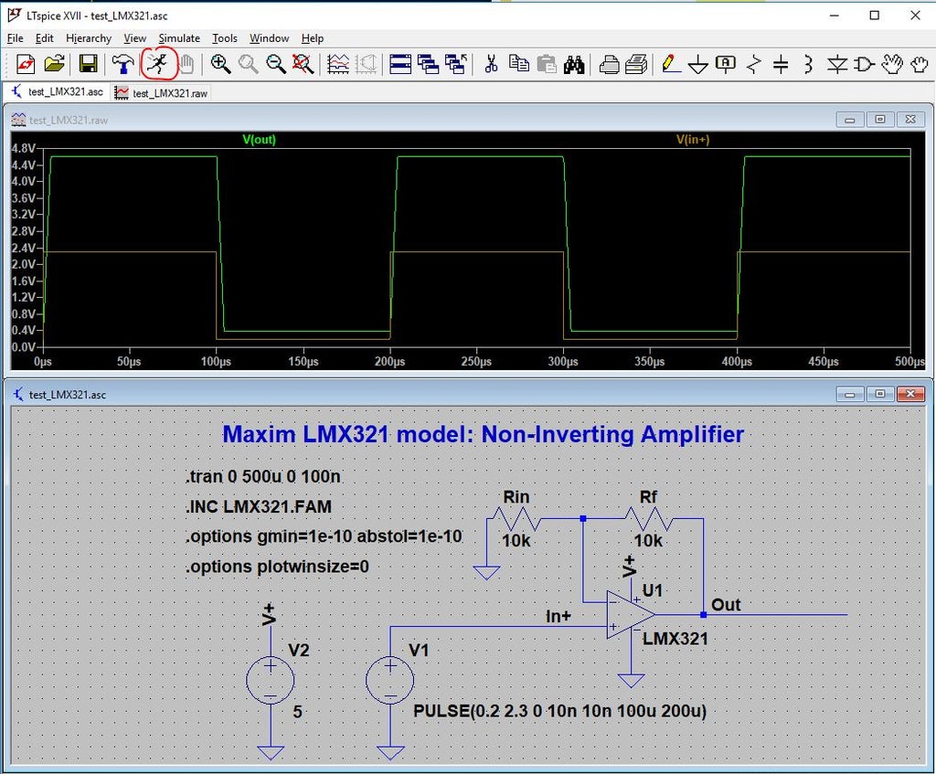The height and width of the screenshot is (774, 936).
Task: Place a Diode from toolbar
Action: click(x=837, y=64)
